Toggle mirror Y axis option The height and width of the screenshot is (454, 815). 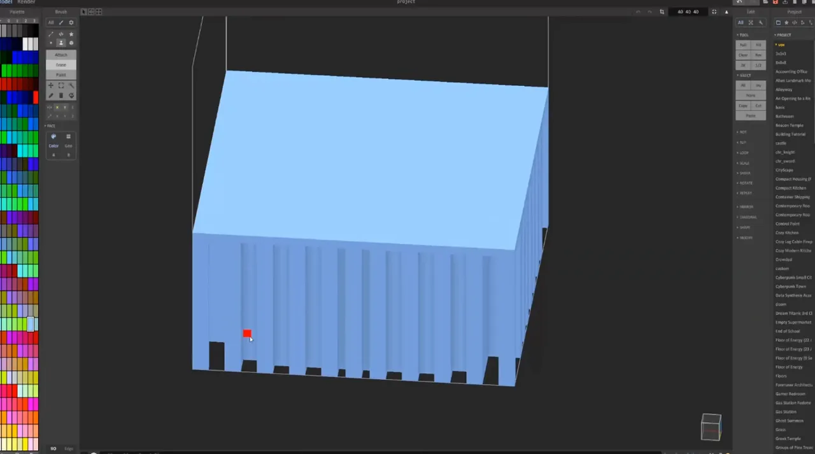point(65,107)
